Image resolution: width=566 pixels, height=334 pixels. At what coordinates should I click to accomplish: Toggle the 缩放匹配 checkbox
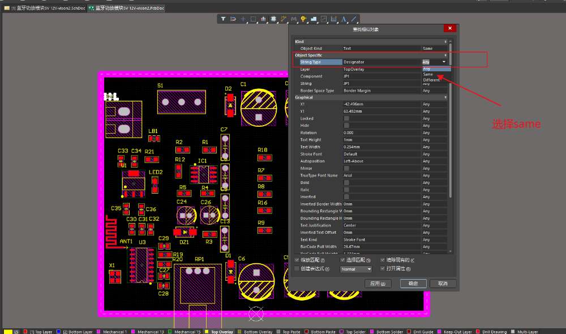click(x=297, y=260)
